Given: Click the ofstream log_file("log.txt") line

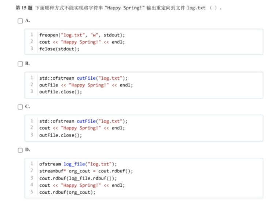Looking at the screenshot, I should [x=78, y=164].
